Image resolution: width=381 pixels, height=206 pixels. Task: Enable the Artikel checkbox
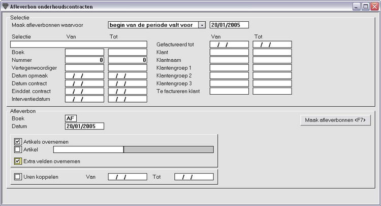[18, 149]
